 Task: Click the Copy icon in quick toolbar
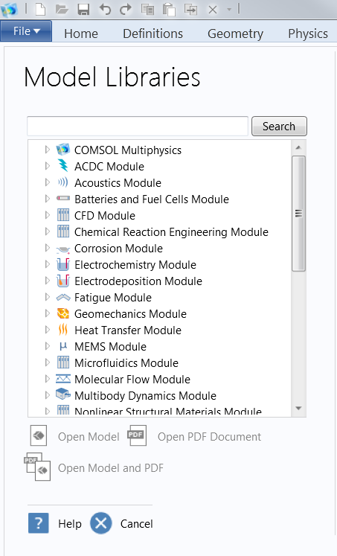[x=147, y=9]
